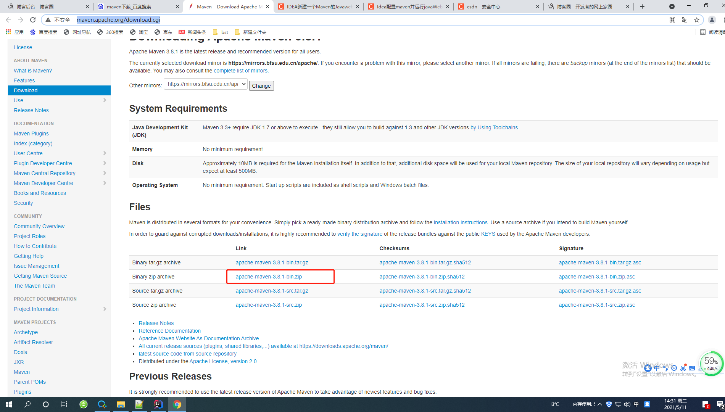Image resolution: width=725 pixels, height=412 pixels.
Task: Click the taskbar clock and date
Action: (675, 404)
